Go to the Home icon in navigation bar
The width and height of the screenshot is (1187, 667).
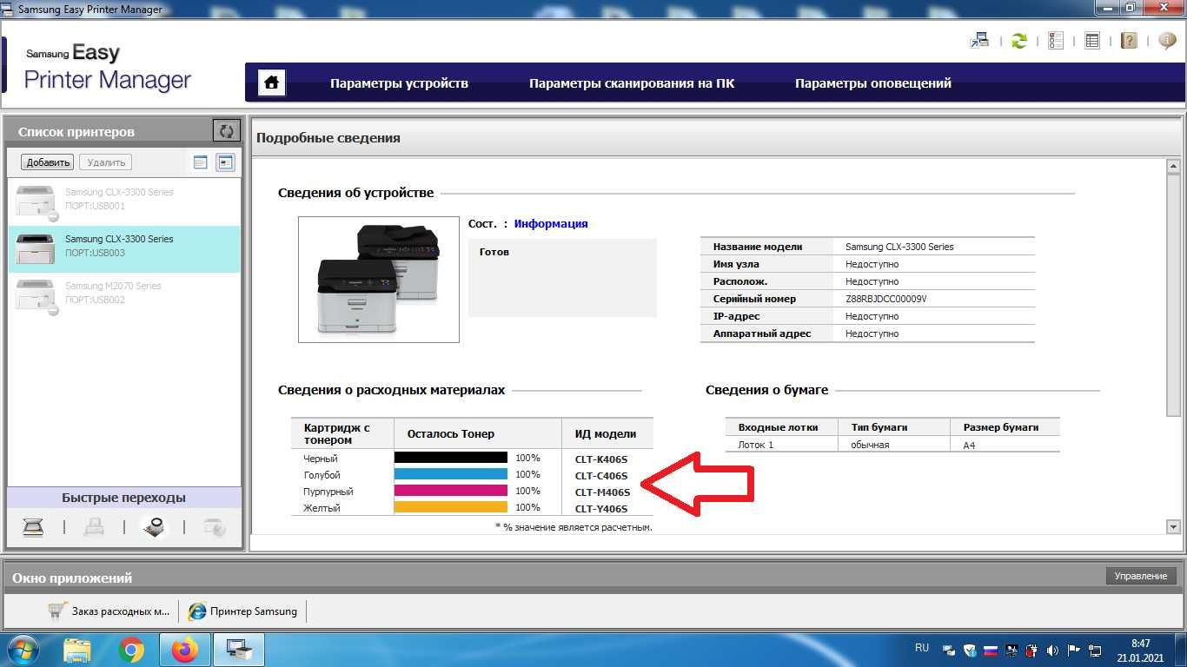click(272, 83)
